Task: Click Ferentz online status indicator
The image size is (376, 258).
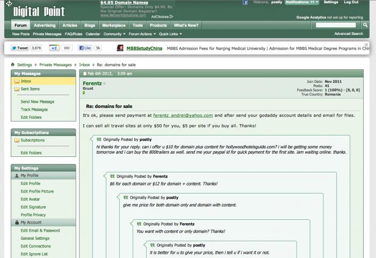Action: point(104,83)
